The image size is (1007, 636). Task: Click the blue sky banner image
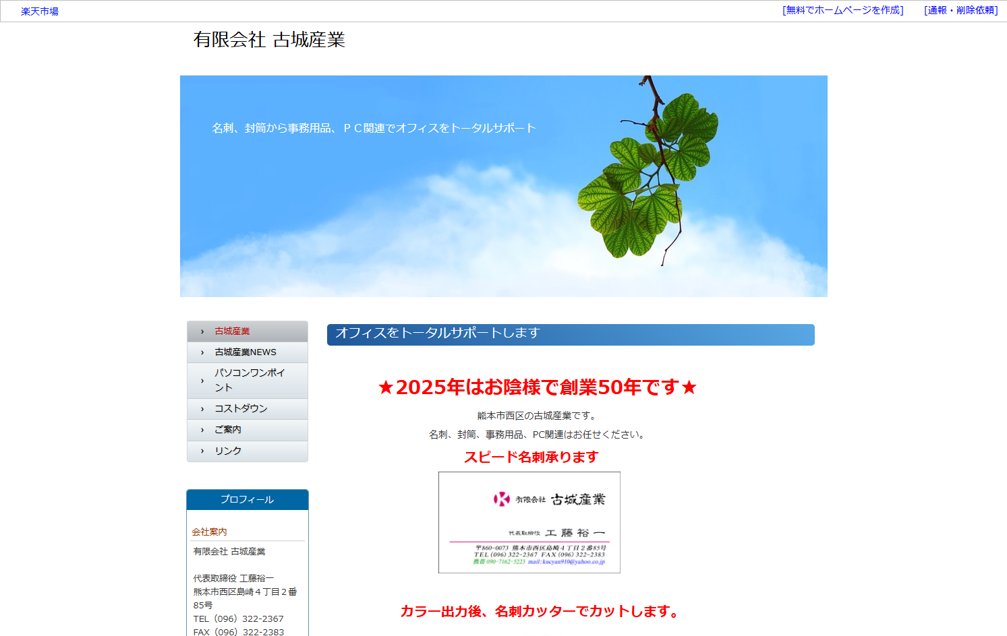coord(503,185)
